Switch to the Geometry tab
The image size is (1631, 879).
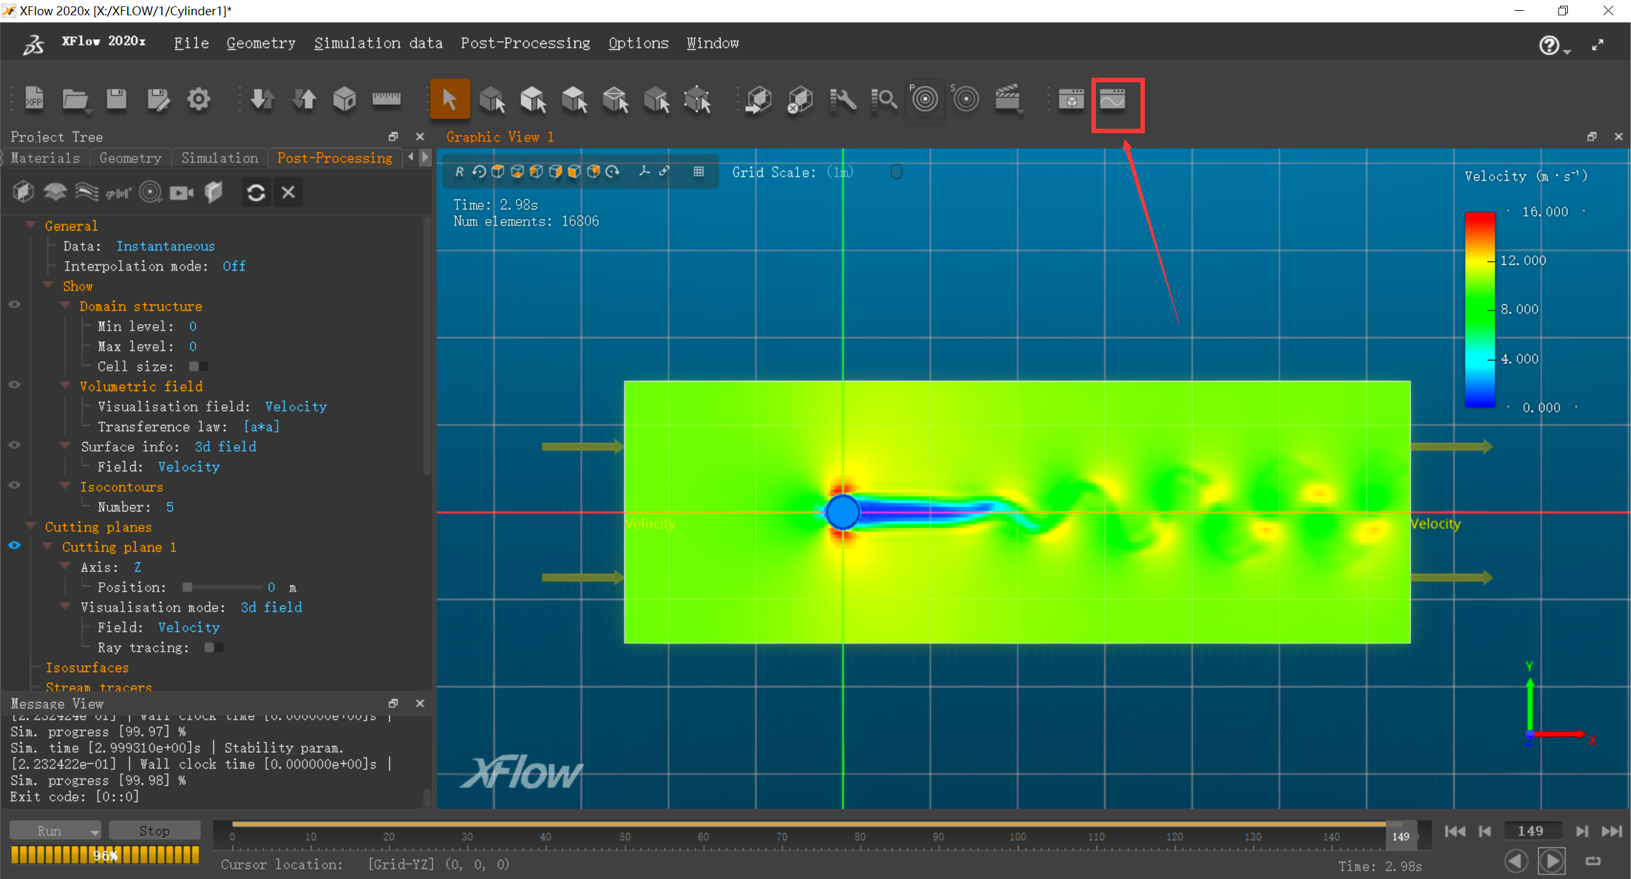point(130,157)
